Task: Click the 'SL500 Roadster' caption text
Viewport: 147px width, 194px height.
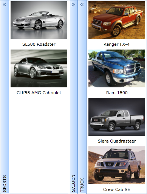Action: coord(39,44)
